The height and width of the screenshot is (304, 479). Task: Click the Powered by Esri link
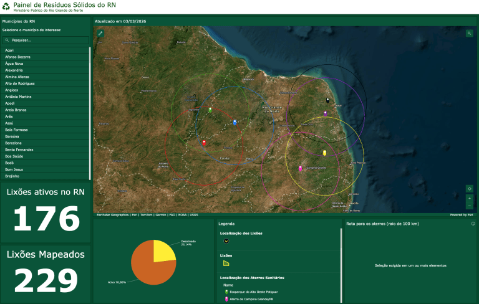point(462,215)
